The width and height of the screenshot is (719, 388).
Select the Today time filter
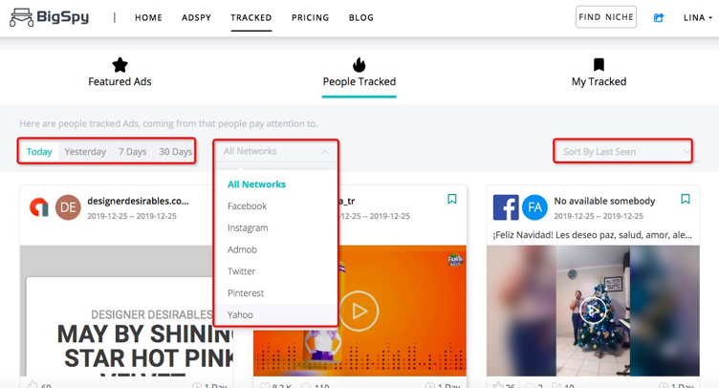[x=39, y=152]
